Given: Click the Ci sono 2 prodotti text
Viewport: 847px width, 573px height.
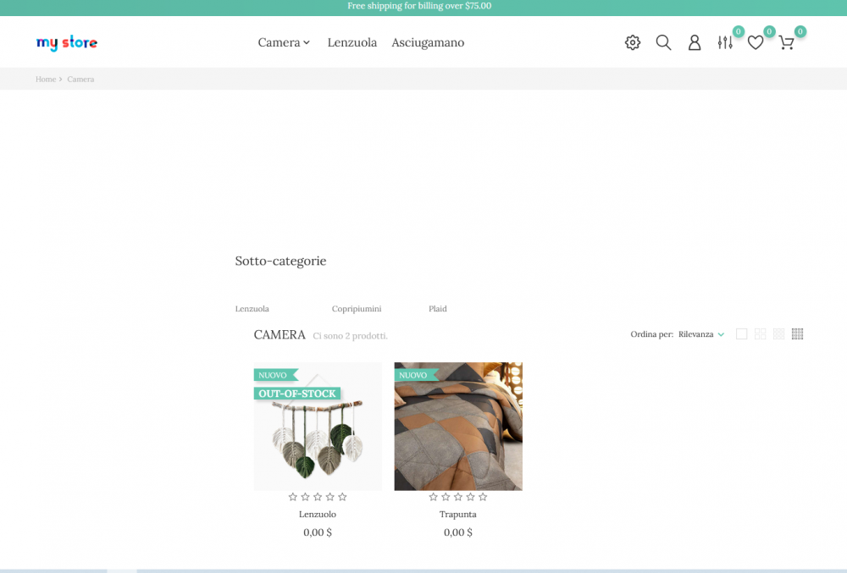Looking at the screenshot, I should point(350,336).
